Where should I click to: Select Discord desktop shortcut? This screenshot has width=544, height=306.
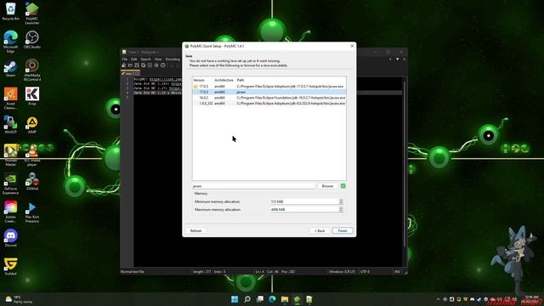pos(11,238)
